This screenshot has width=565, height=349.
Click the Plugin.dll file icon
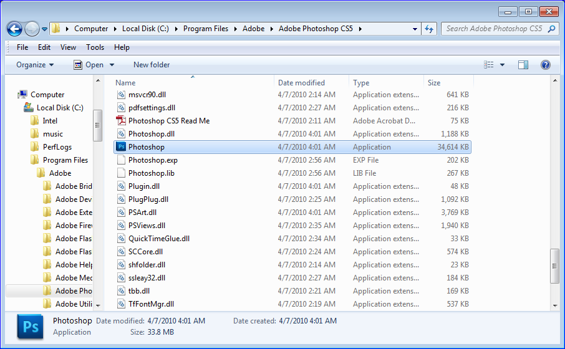coord(121,186)
